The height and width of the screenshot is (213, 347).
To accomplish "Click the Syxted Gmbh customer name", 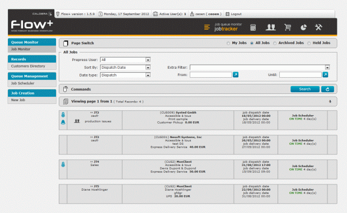I will [186, 112].
